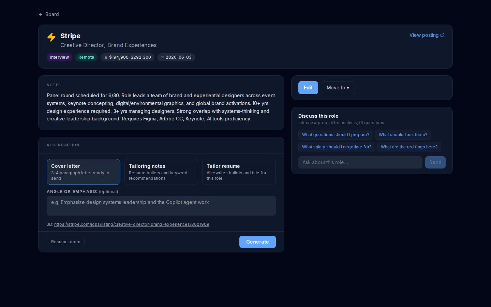
Task: Click the 2026-06-03 date chip
Action: 176,57
